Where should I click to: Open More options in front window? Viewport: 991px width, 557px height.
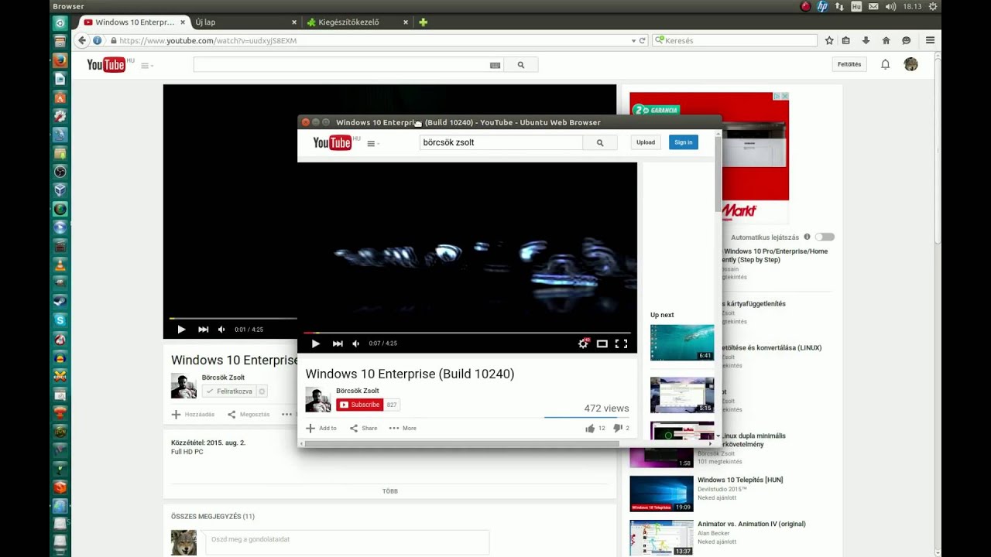click(x=403, y=428)
